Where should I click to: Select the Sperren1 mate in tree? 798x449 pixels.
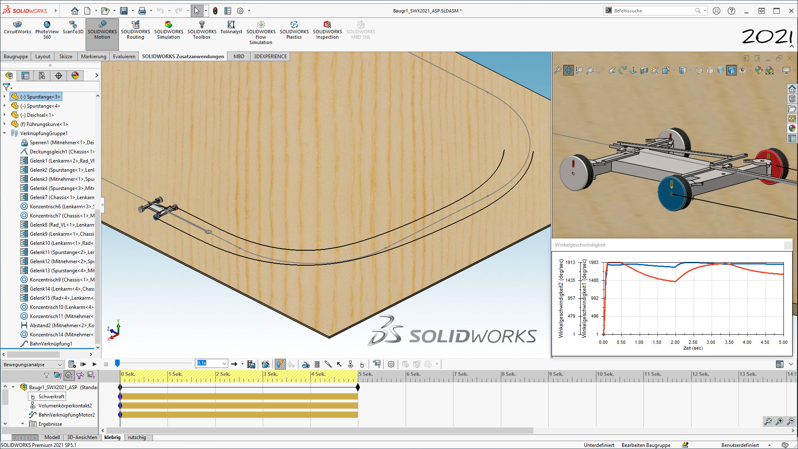pos(57,143)
